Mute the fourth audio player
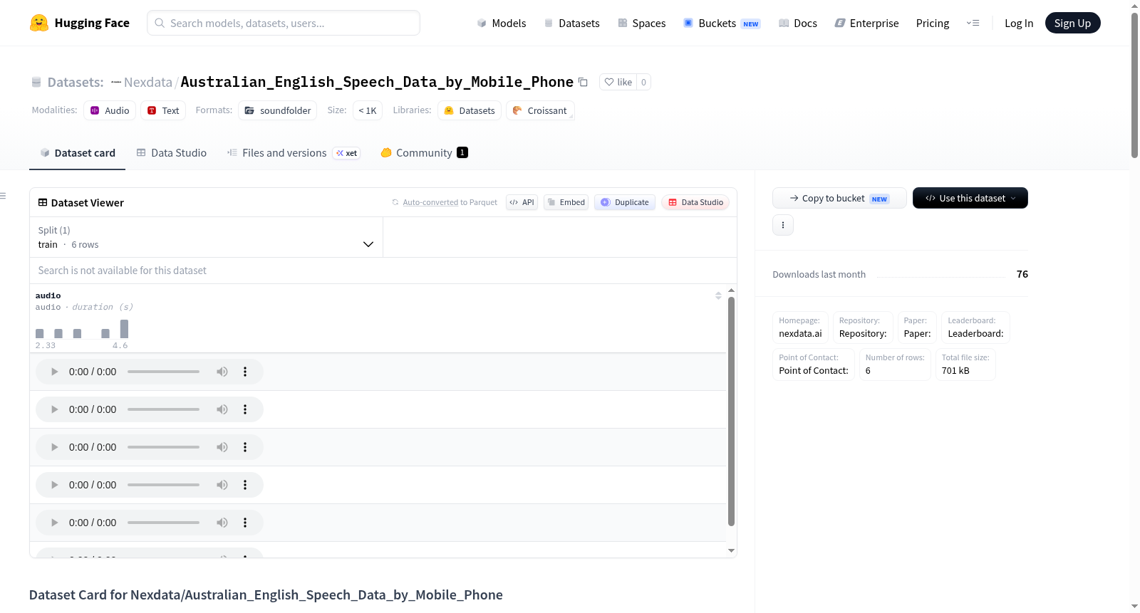 tap(222, 485)
